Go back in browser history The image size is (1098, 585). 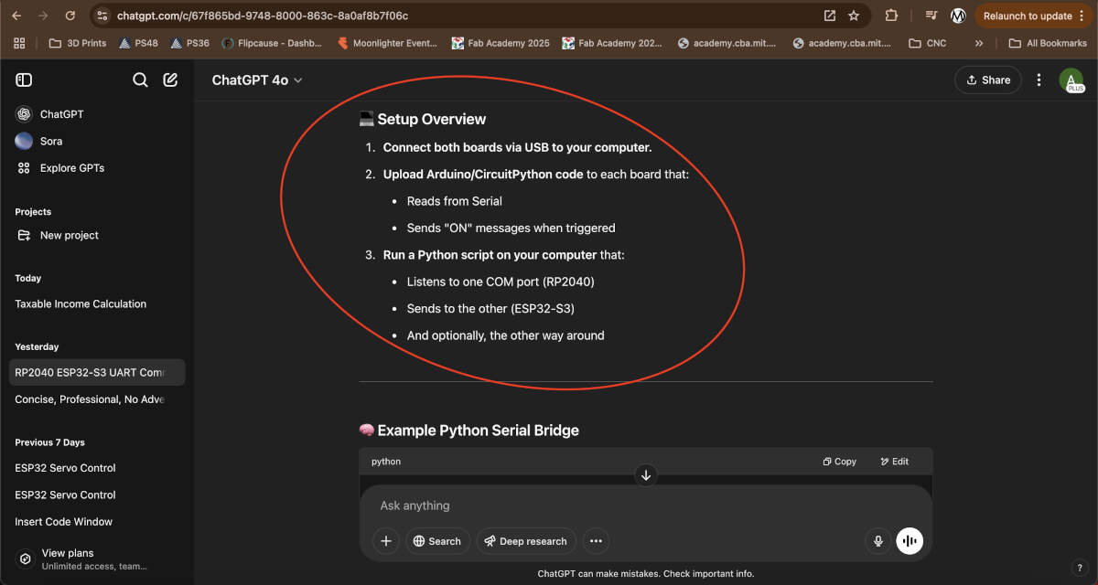point(16,16)
